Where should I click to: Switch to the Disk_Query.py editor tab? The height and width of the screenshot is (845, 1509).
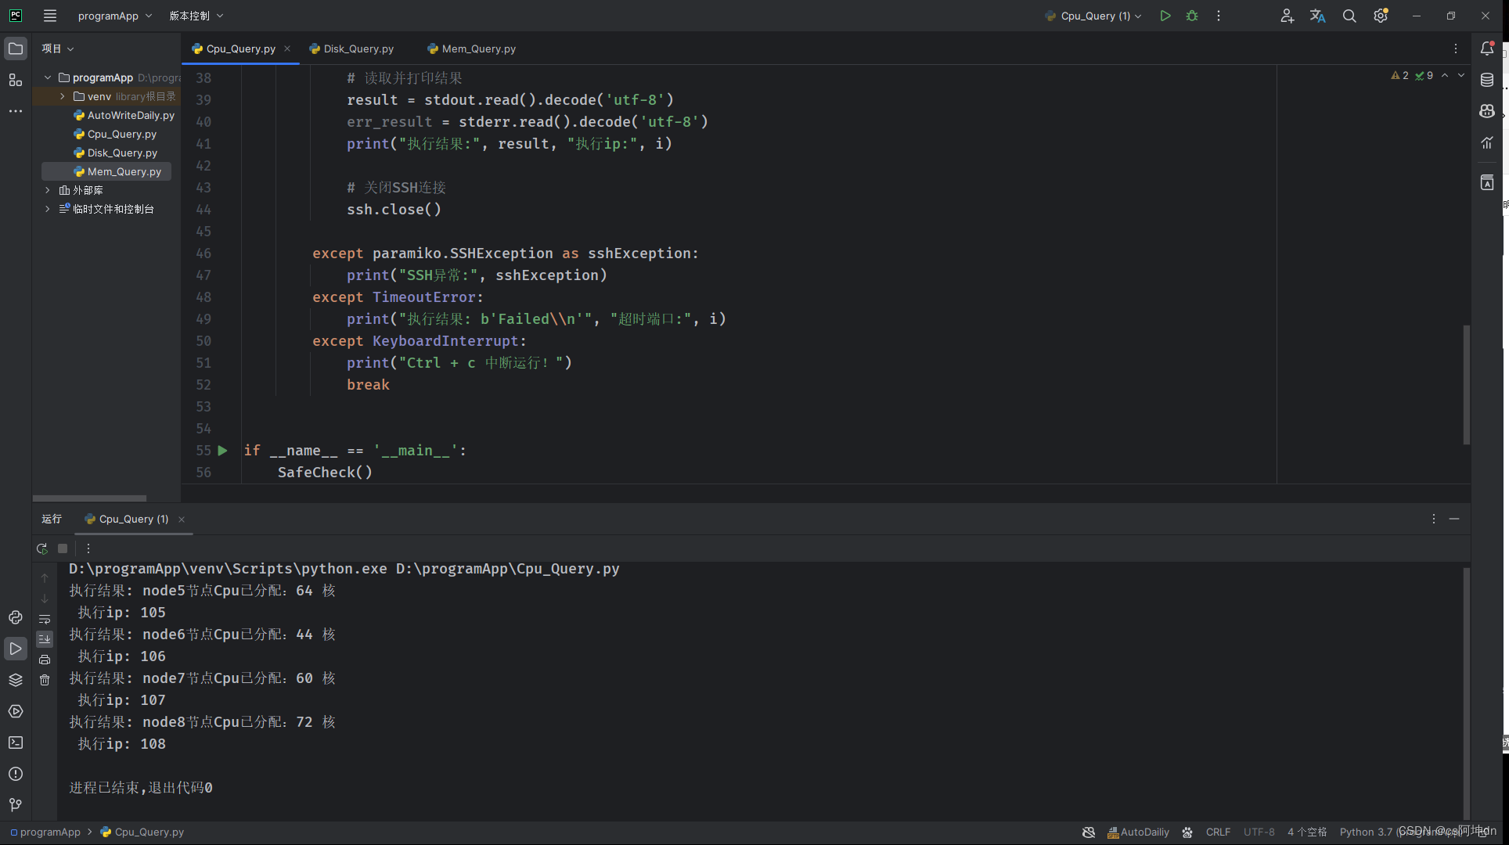pos(351,49)
